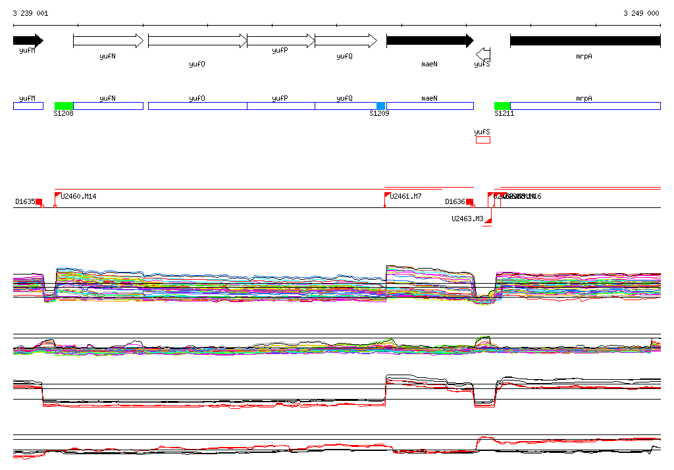
Task: Click the 'S1211' text label
Action: click(x=504, y=113)
